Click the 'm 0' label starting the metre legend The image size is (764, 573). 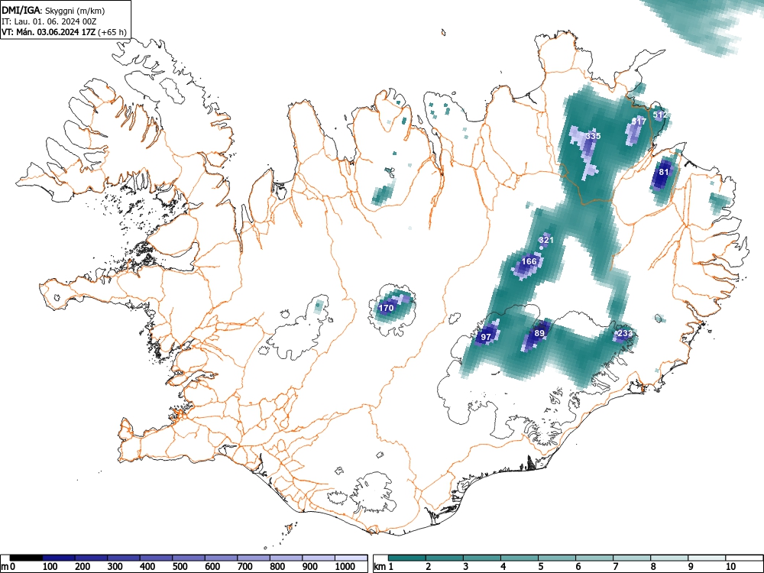click(x=8, y=567)
